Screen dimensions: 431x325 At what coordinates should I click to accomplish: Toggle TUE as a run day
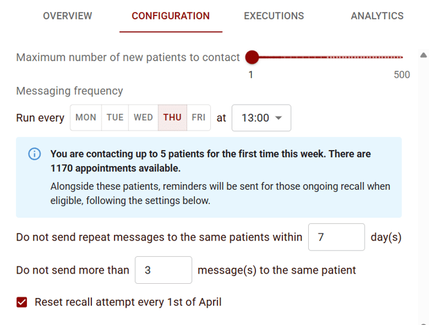[115, 118]
